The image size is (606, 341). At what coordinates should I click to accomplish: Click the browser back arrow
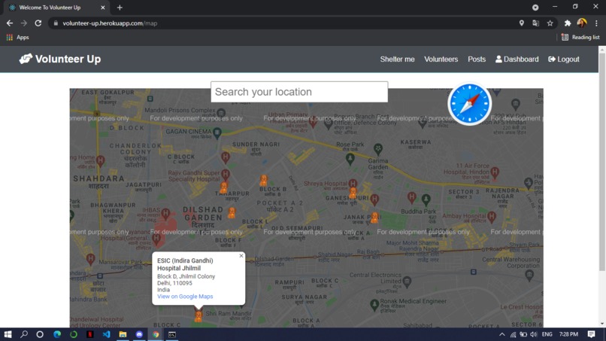[x=10, y=23]
